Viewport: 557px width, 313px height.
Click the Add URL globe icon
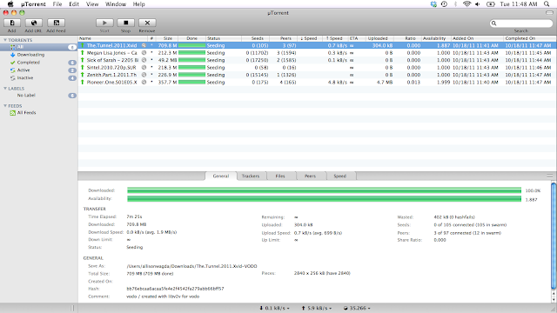(34, 23)
